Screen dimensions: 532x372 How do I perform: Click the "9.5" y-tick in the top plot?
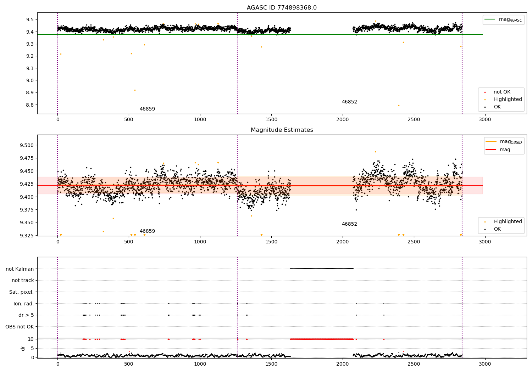(31, 20)
